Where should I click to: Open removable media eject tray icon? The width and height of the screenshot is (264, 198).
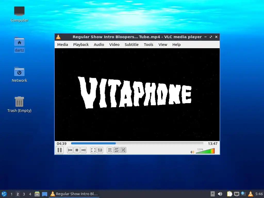213,194
